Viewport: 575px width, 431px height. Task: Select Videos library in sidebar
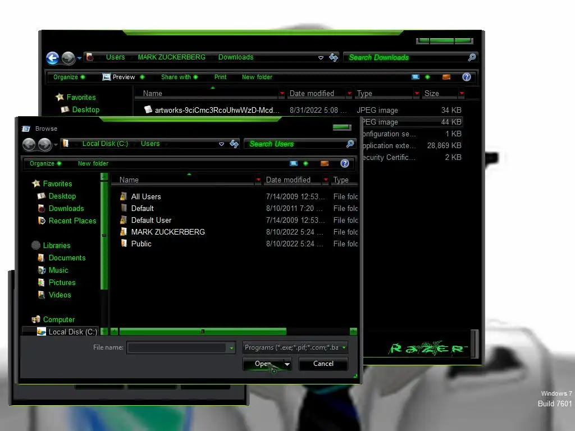(60, 295)
